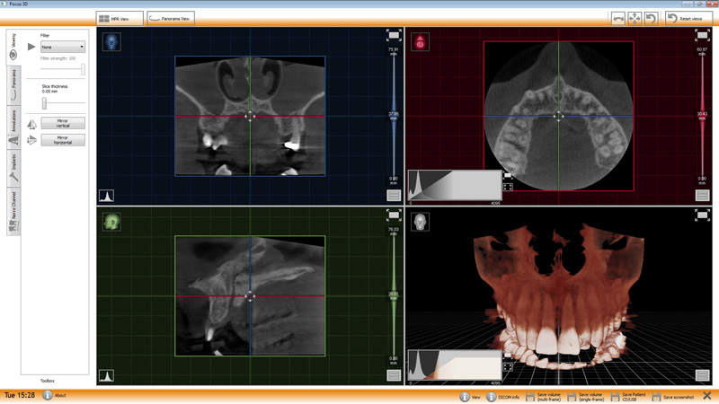This screenshot has height=404, width=719.
Task: Adjust the Slice thickness slider
Action: (x=44, y=103)
